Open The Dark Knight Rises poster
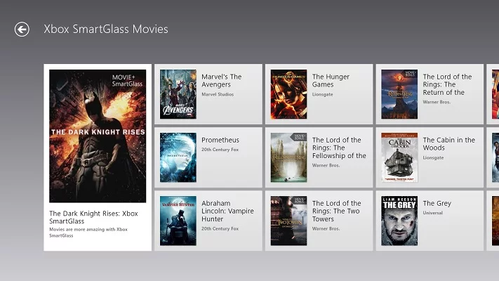The image size is (499, 281). tap(98, 136)
